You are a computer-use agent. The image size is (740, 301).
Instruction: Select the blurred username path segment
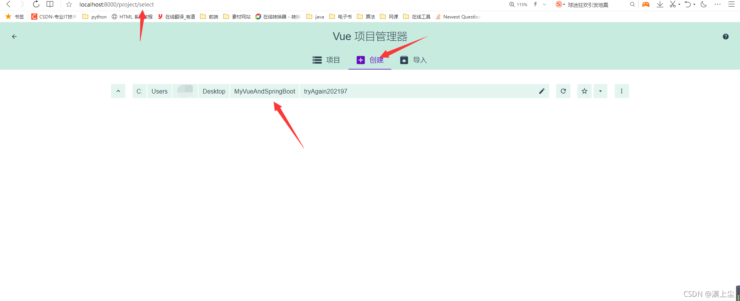click(185, 91)
